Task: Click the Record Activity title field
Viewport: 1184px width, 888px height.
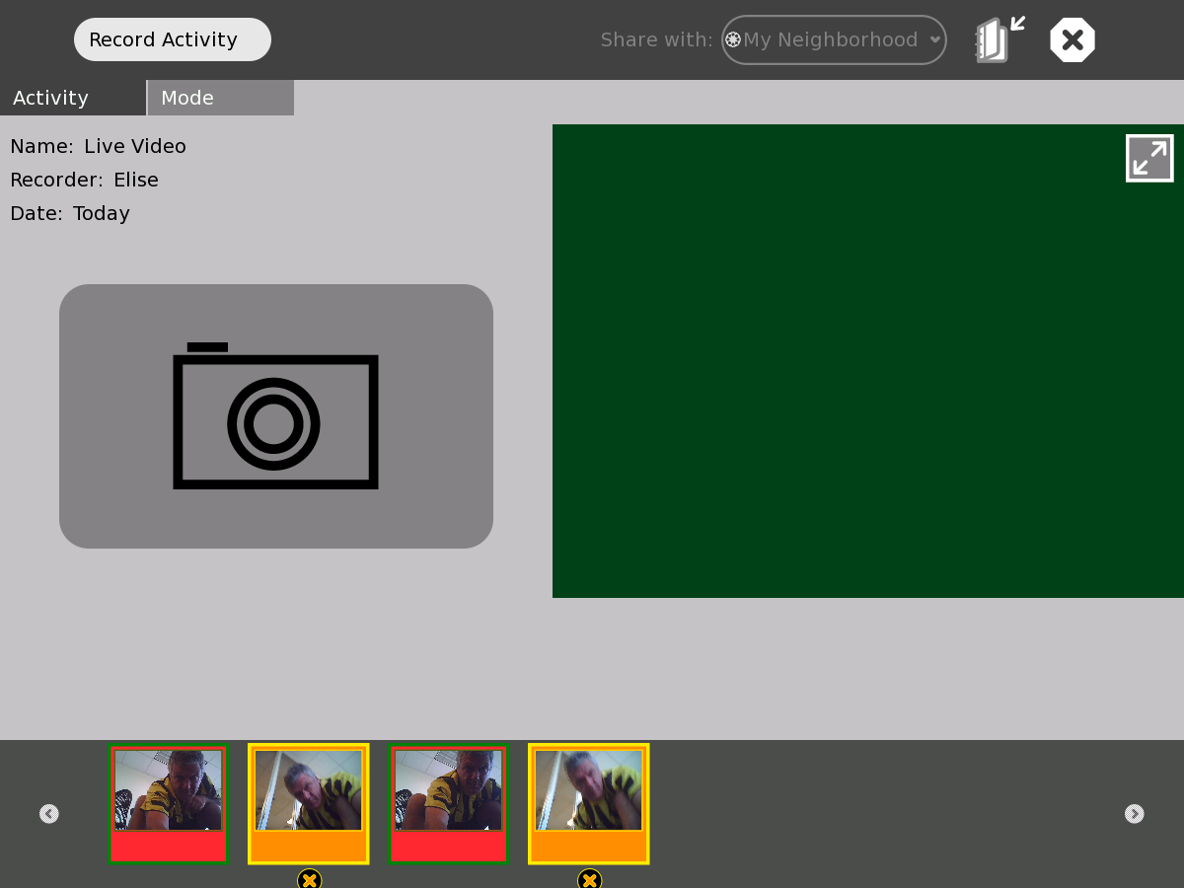Action: [x=172, y=39]
